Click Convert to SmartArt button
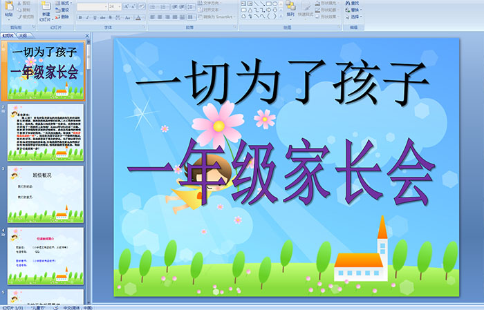The image size is (484, 310). click(216, 17)
